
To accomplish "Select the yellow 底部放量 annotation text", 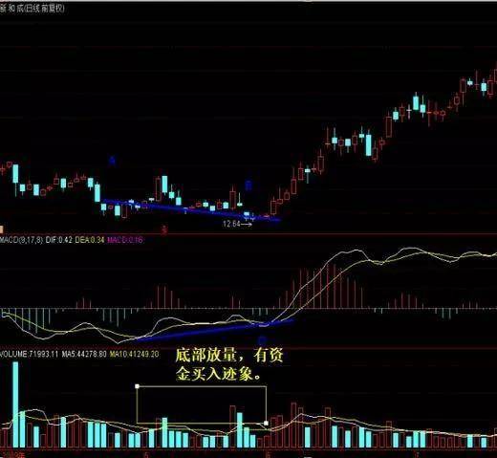I will click(x=229, y=364).
